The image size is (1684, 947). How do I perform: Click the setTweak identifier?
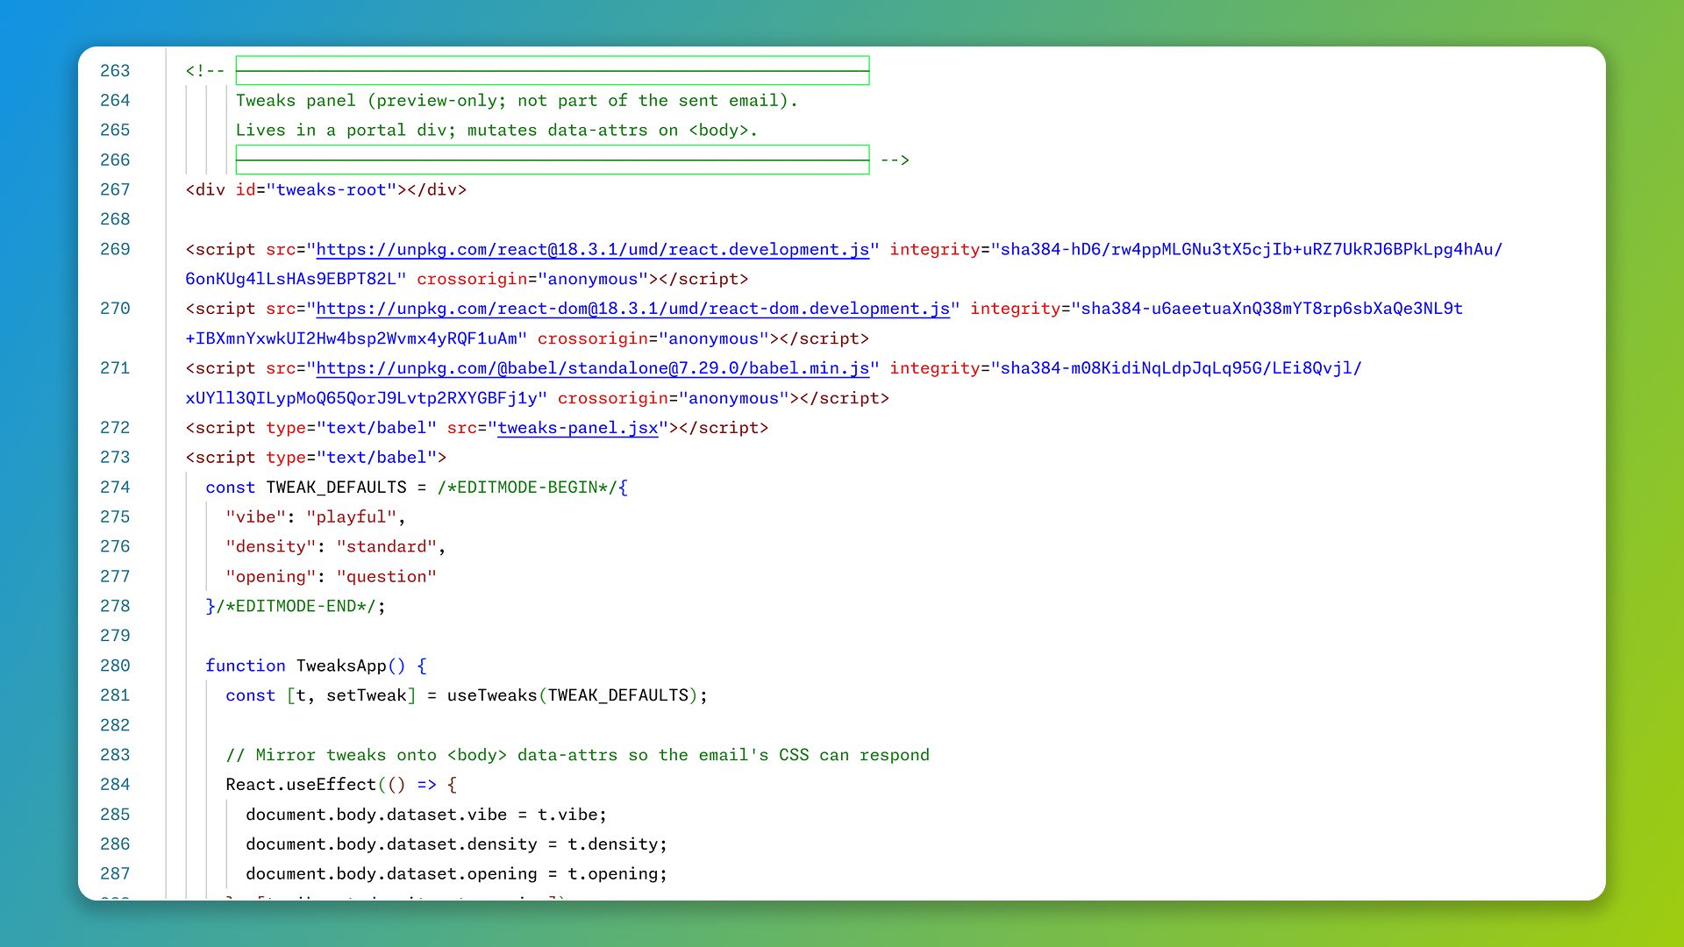point(367,695)
